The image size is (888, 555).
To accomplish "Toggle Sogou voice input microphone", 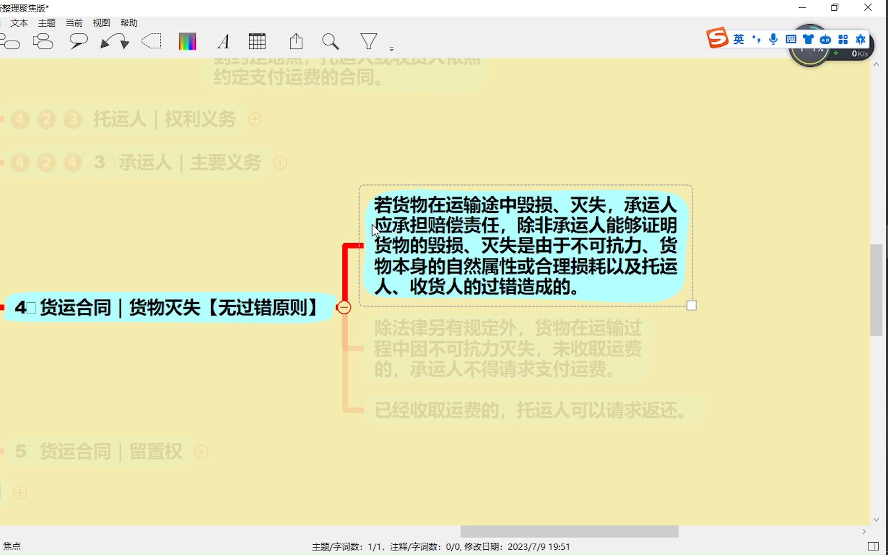I will 773,39.
